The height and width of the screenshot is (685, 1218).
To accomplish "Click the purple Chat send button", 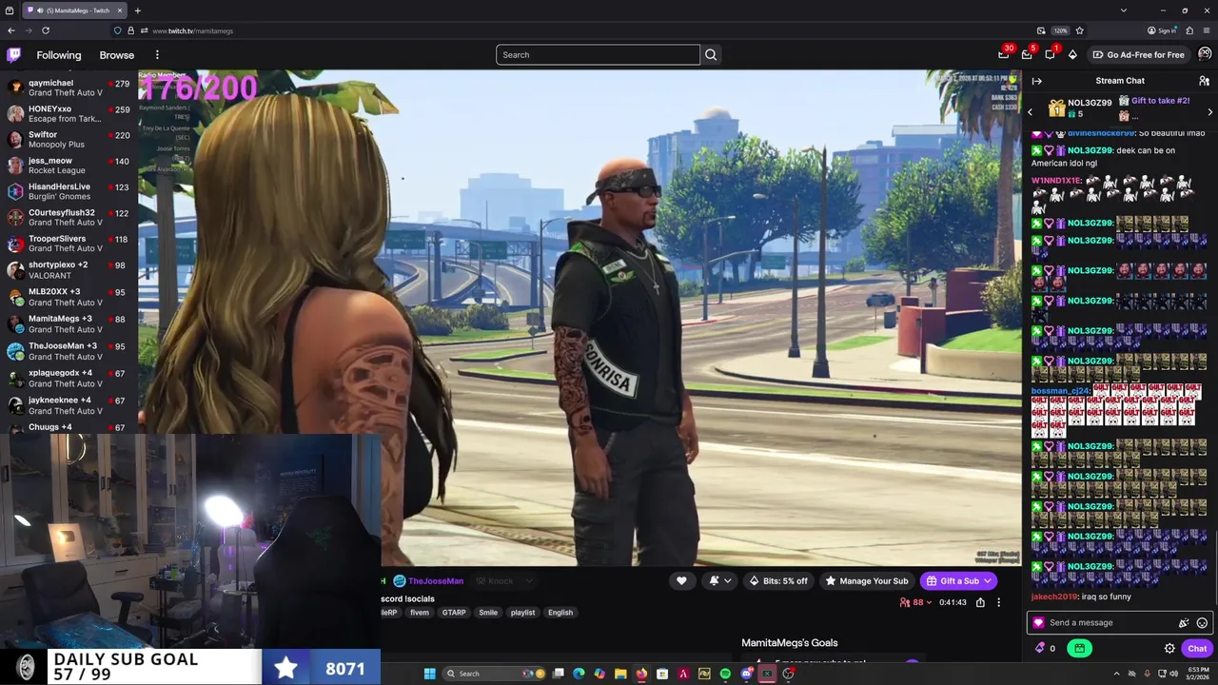I will (1197, 649).
